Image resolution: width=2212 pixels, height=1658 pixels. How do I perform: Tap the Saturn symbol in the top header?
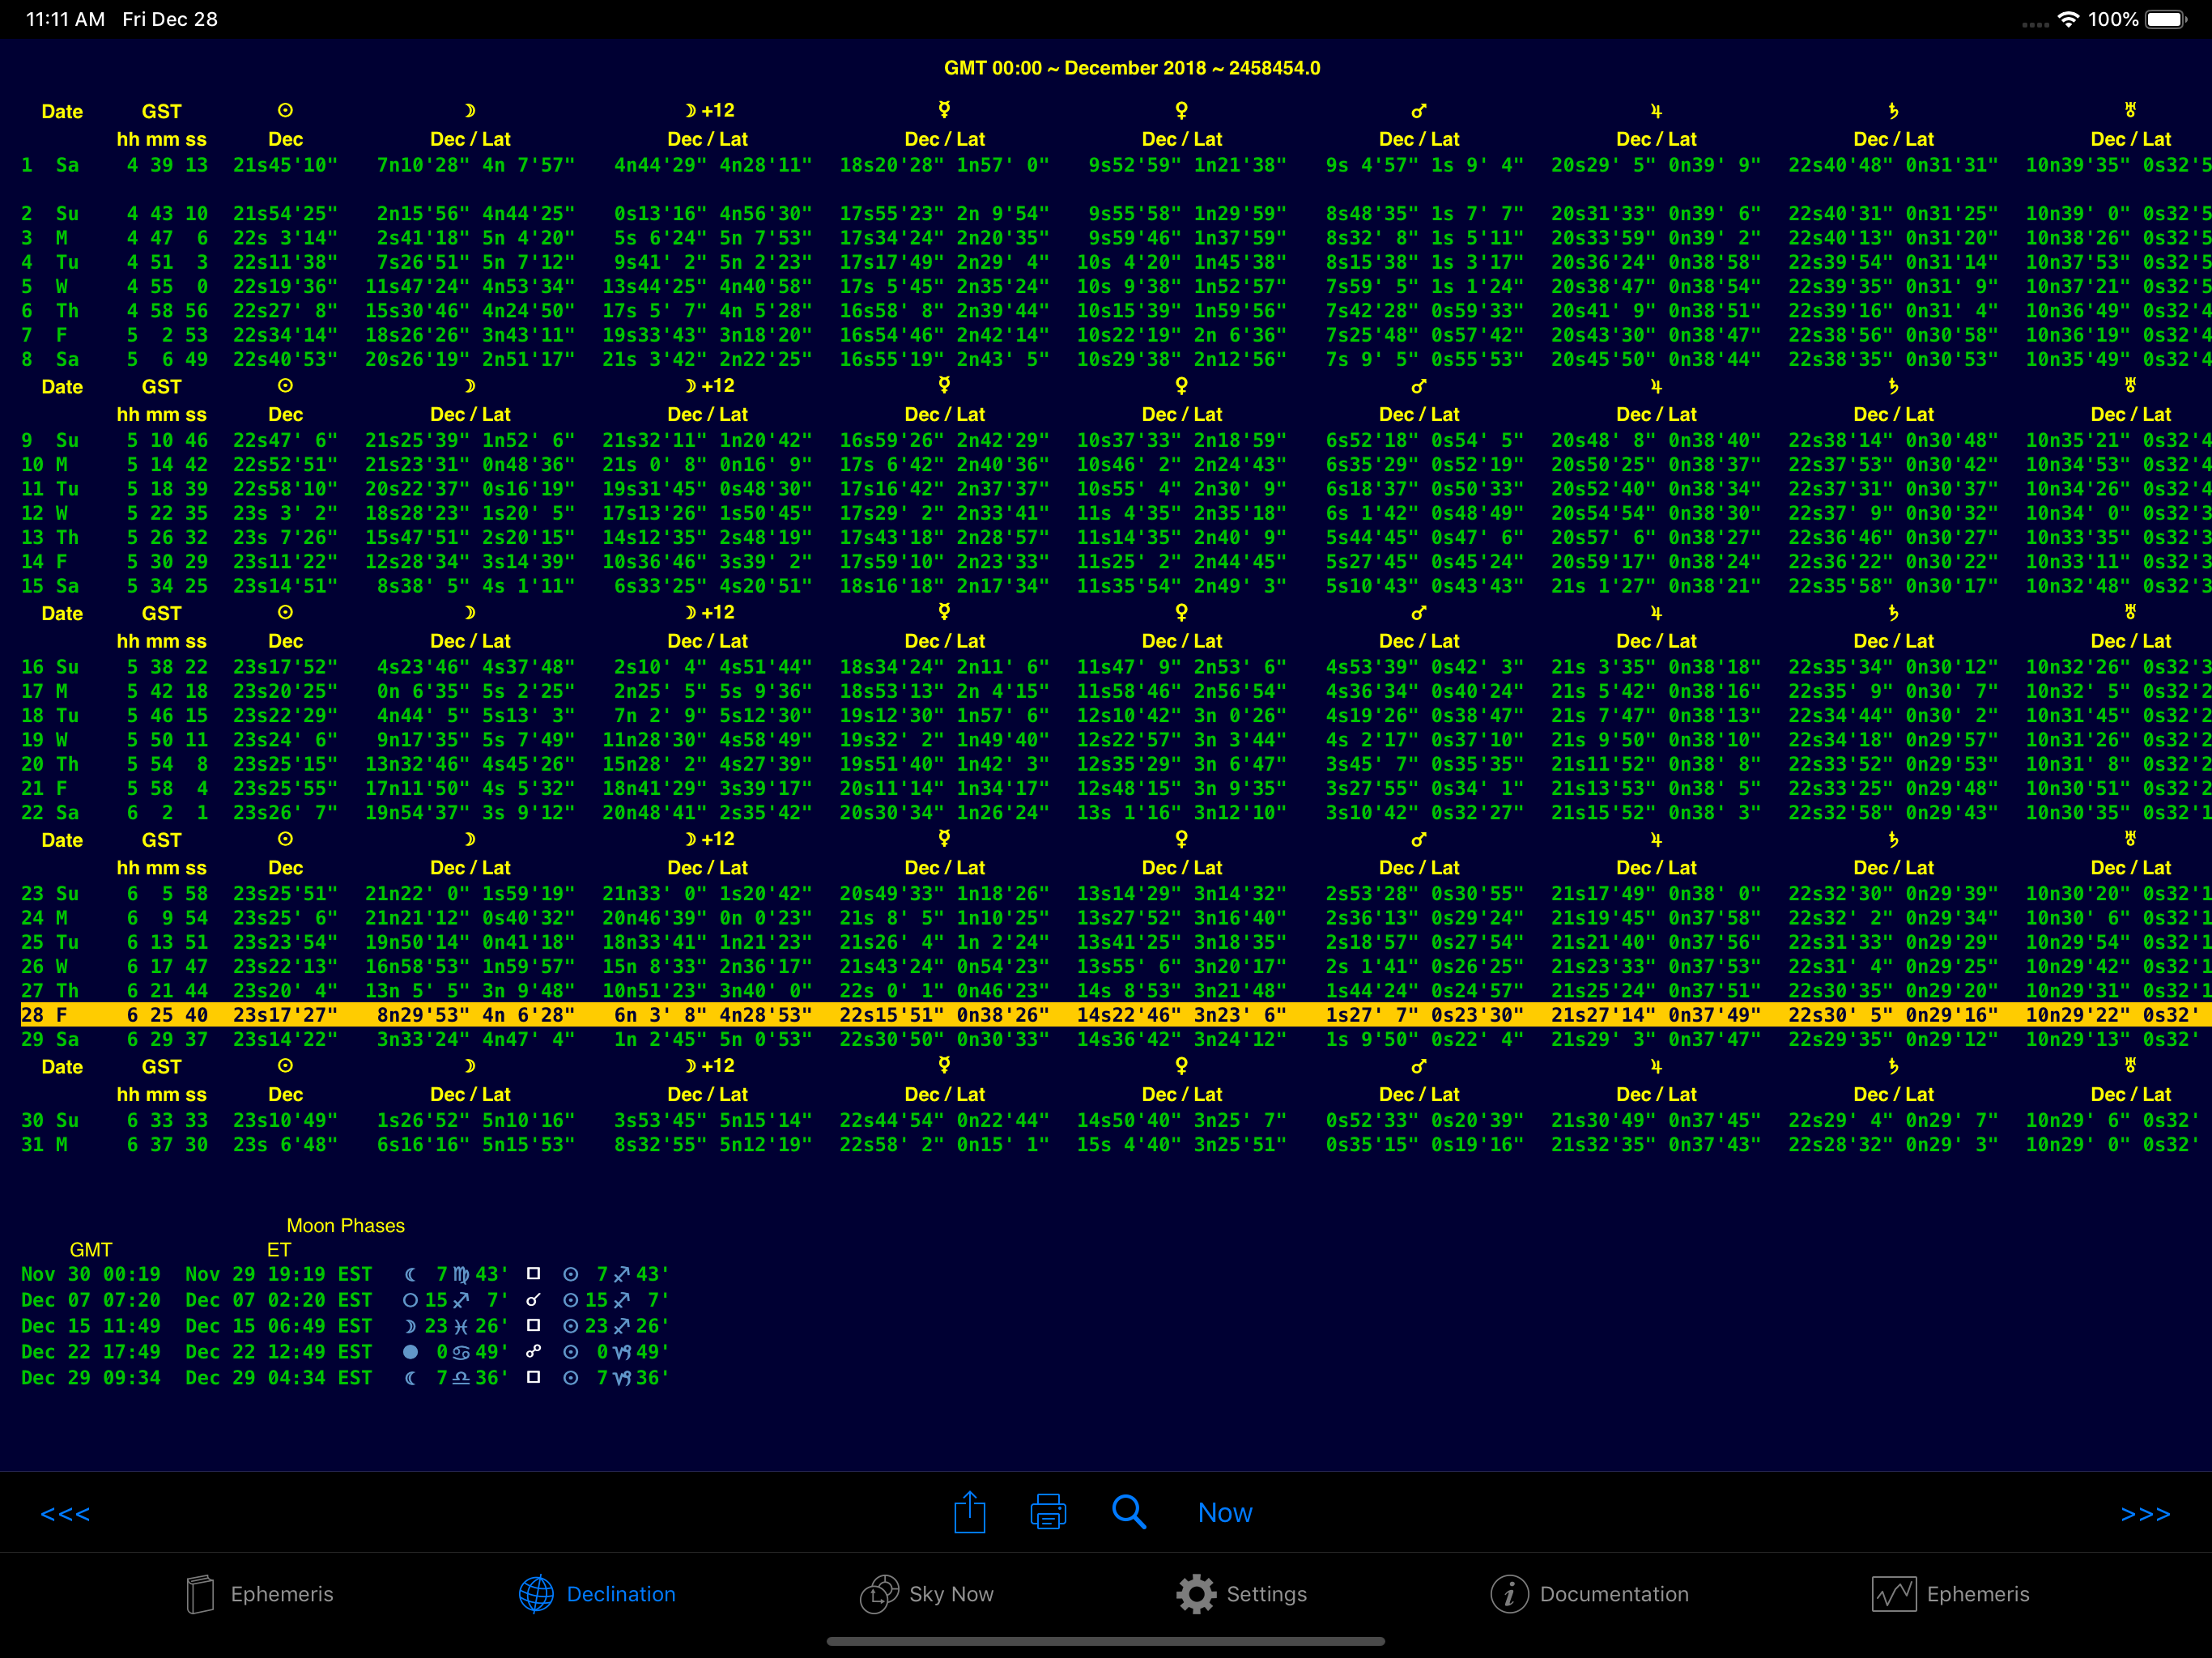pyautogui.click(x=1893, y=110)
